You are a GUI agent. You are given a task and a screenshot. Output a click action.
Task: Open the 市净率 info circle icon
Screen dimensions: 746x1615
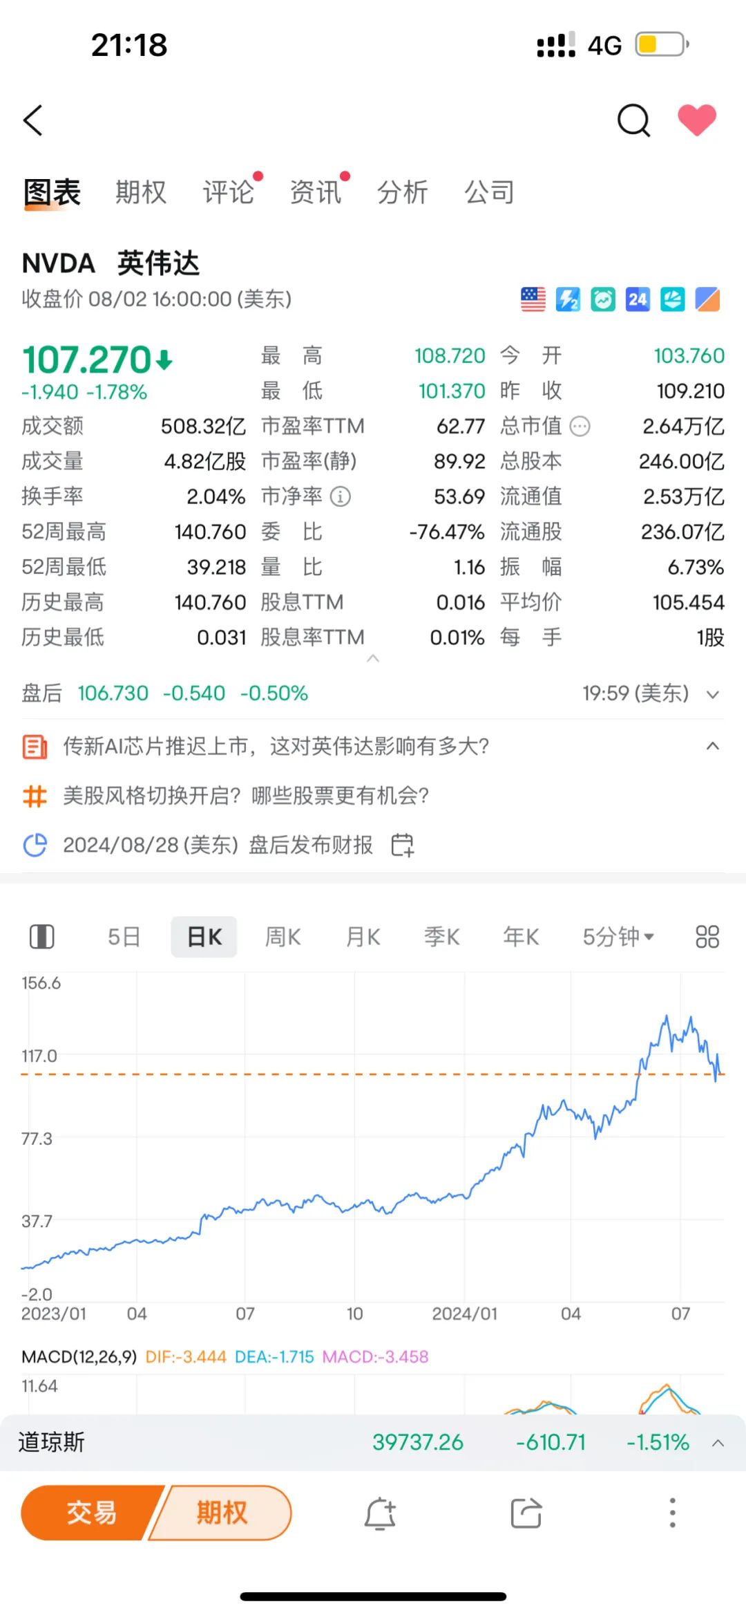(341, 496)
